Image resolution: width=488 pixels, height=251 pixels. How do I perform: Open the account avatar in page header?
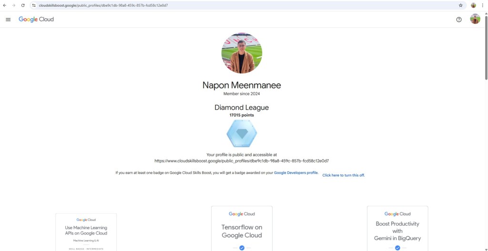pos(475,19)
